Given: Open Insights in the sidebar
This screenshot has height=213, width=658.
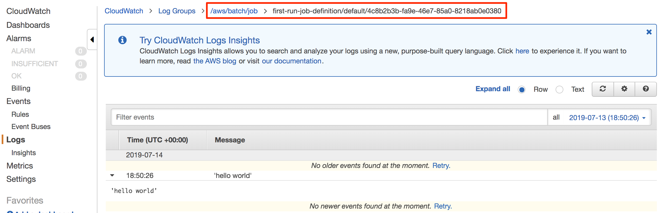Looking at the screenshot, I should coord(24,153).
